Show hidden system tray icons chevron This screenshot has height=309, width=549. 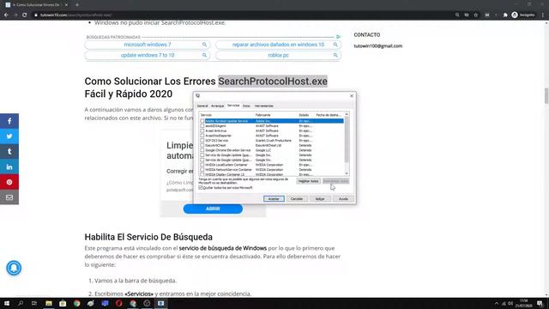point(497,303)
